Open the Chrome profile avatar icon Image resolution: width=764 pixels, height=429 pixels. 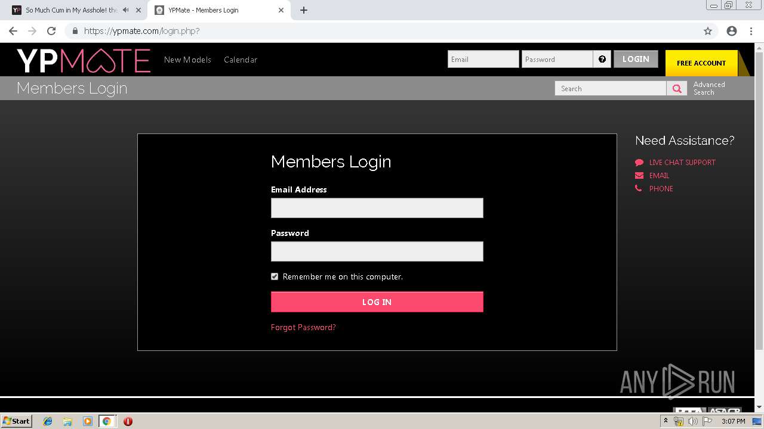732,31
